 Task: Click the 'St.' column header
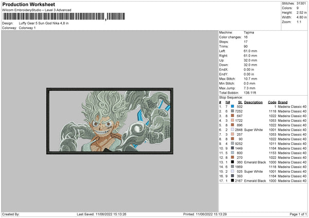click(240, 102)
